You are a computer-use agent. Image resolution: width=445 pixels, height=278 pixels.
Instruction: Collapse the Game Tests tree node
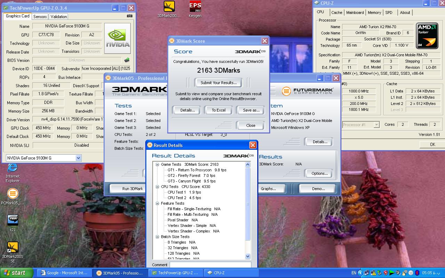tap(157, 164)
